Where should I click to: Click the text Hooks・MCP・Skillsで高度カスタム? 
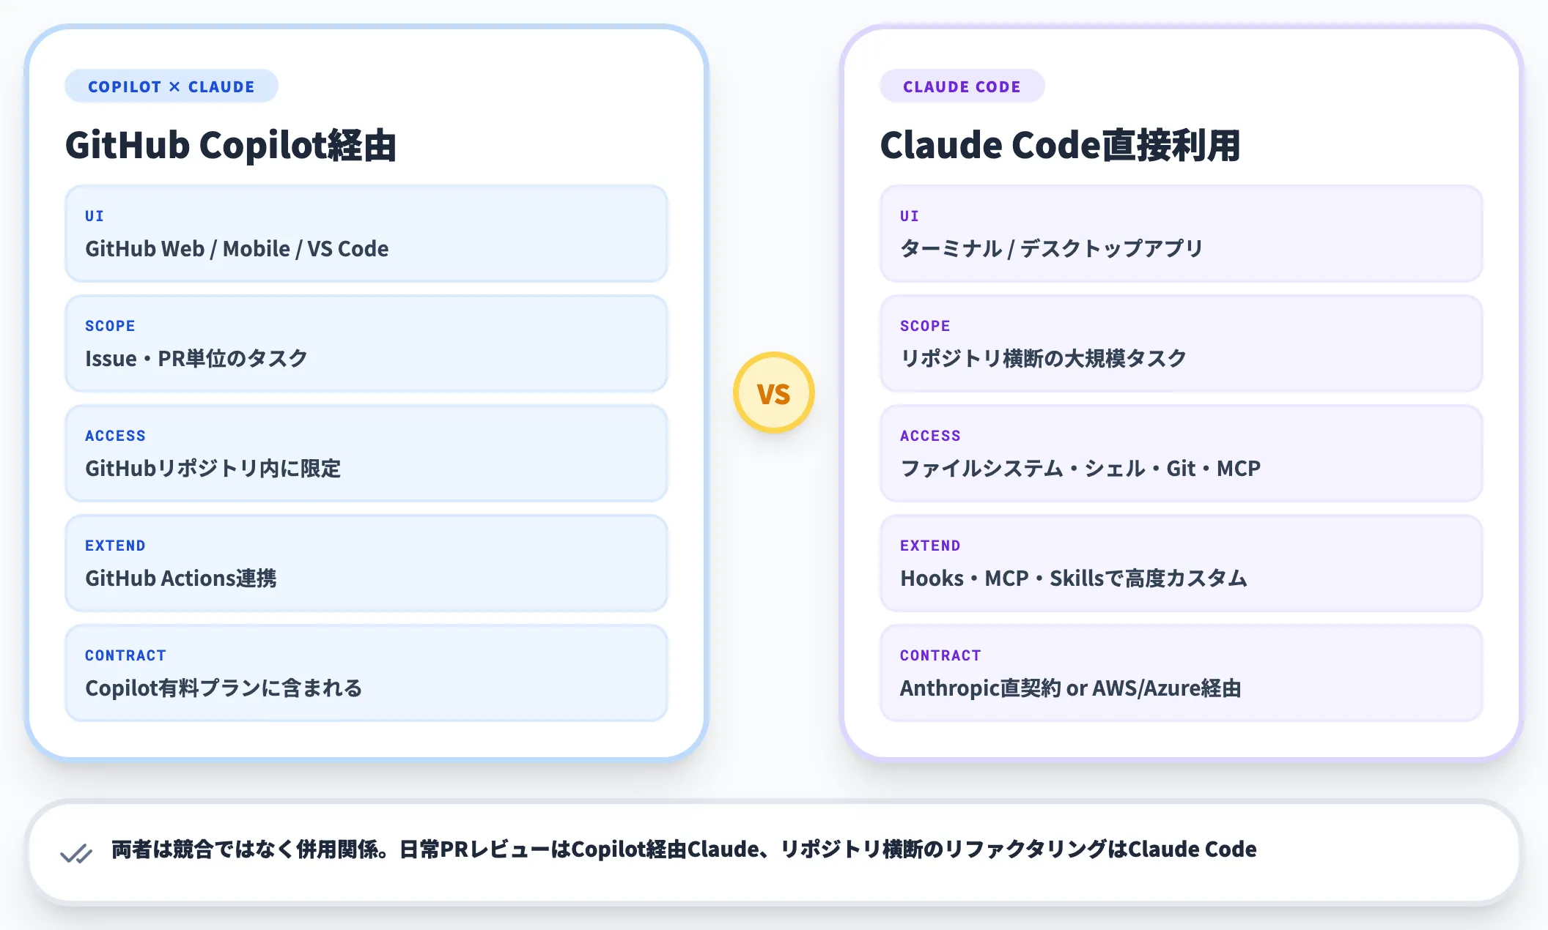tap(1074, 579)
